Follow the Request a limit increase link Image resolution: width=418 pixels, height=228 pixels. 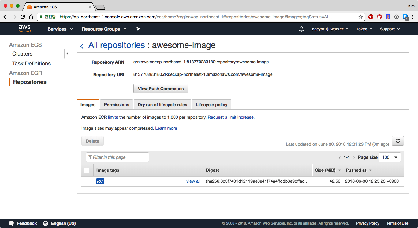(x=231, y=117)
